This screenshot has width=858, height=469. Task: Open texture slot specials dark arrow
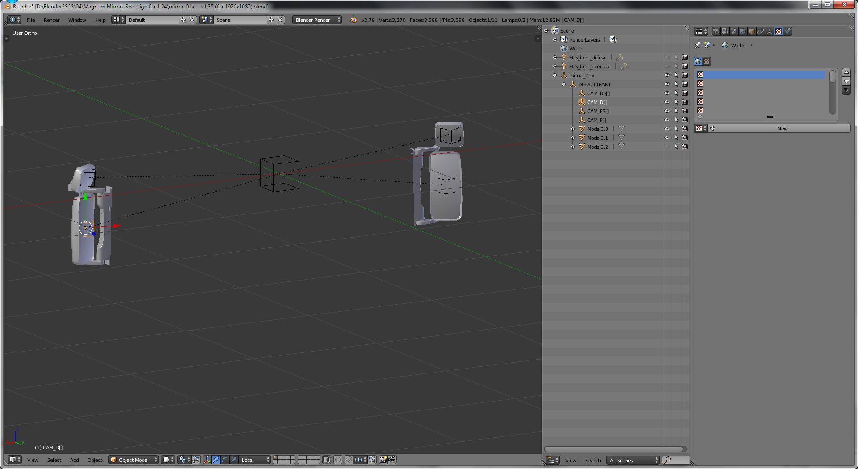[x=846, y=91]
